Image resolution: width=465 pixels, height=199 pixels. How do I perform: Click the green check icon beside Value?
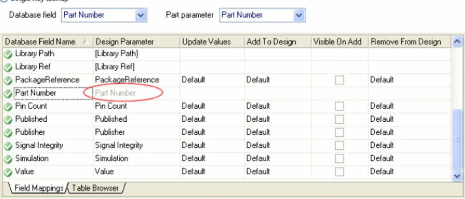point(8,172)
